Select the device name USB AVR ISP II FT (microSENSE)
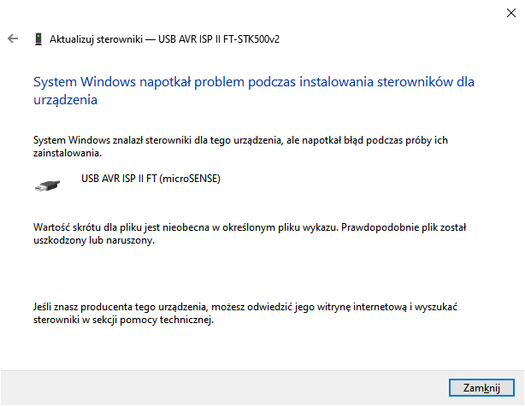 [150, 179]
